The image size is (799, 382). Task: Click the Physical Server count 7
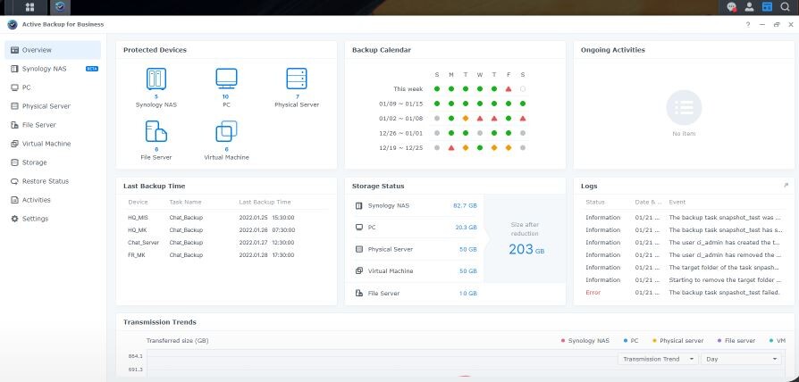tap(297, 96)
